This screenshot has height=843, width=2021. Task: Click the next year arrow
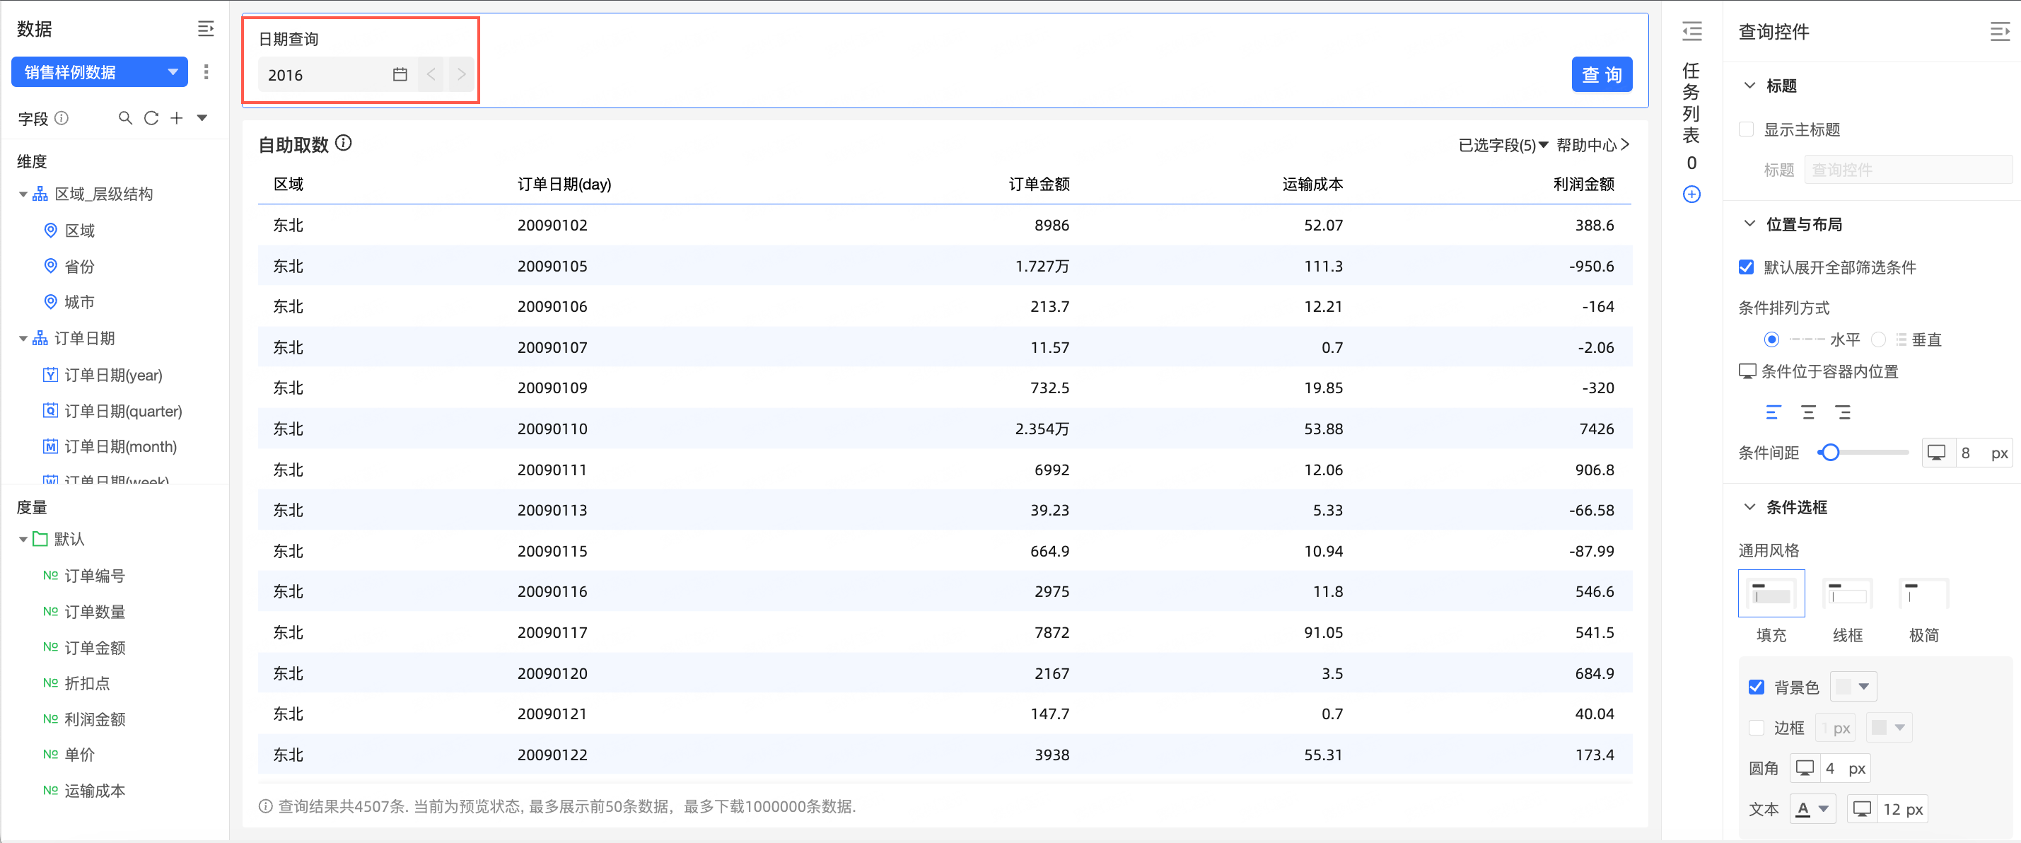(x=461, y=74)
